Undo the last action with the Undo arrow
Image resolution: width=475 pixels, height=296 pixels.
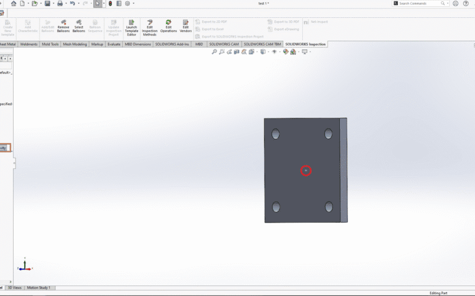[72, 3]
